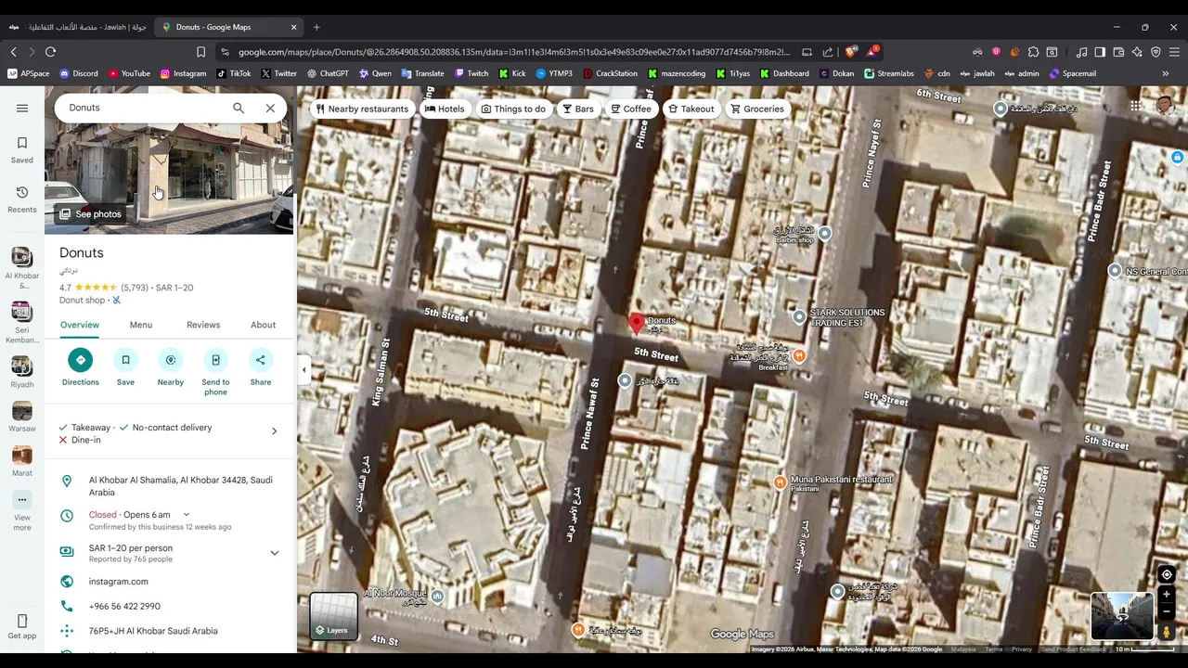The image size is (1188, 668).
Task: Filter by Hotels chip
Action: click(445, 109)
